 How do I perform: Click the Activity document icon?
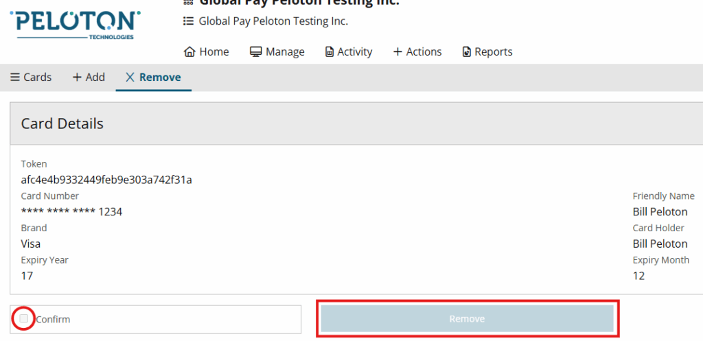click(330, 52)
